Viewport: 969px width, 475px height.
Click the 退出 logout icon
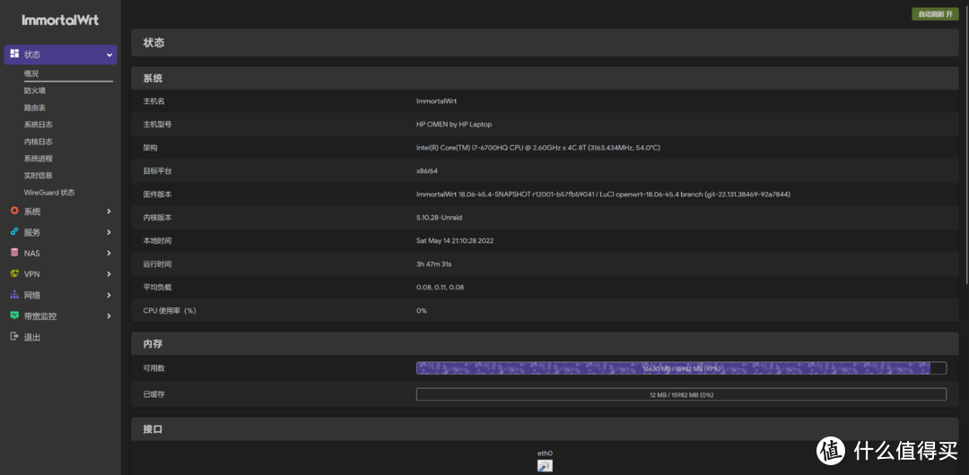[14, 337]
